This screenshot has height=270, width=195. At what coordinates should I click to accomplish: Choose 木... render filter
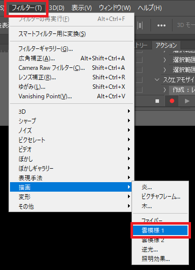click(x=160, y=206)
